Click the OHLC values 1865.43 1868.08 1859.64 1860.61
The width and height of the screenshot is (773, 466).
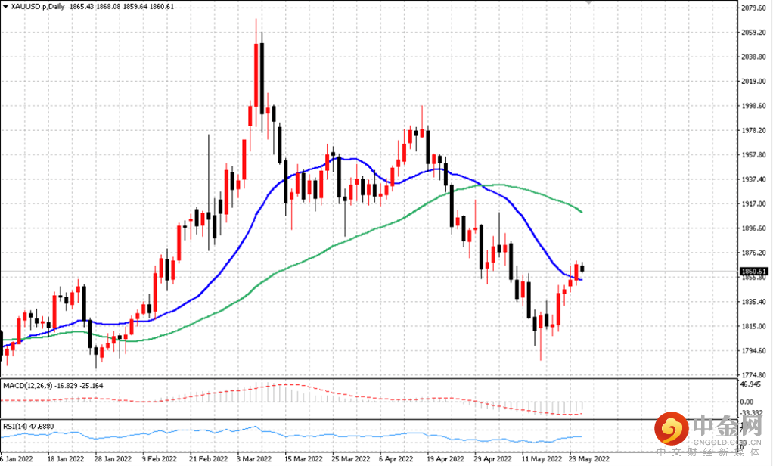click(x=122, y=7)
